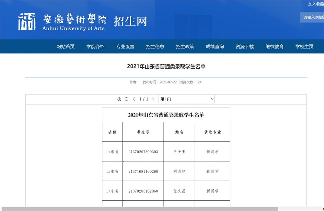Screen dimensions: 324x211
Task: Click 新闻学 in 刘丙旭's row
Action: click(x=213, y=172)
